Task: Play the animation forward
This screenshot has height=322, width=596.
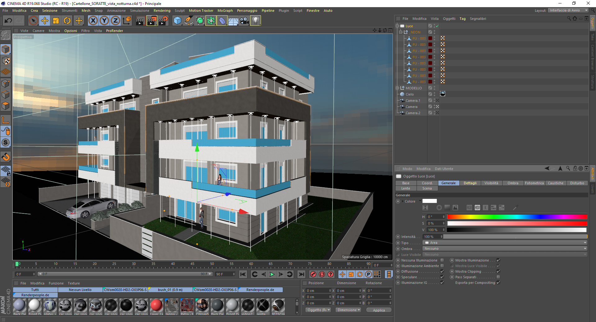Action: click(272, 274)
